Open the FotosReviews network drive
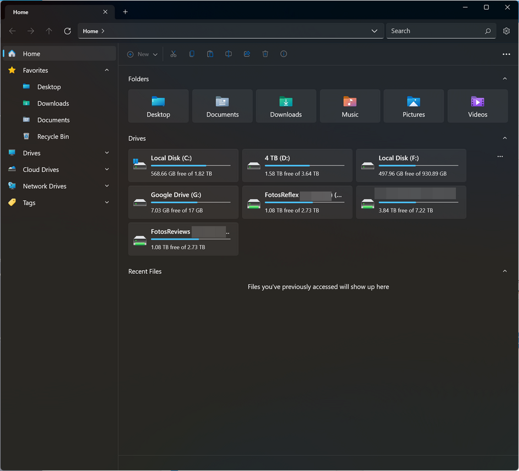519x471 pixels. point(184,239)
